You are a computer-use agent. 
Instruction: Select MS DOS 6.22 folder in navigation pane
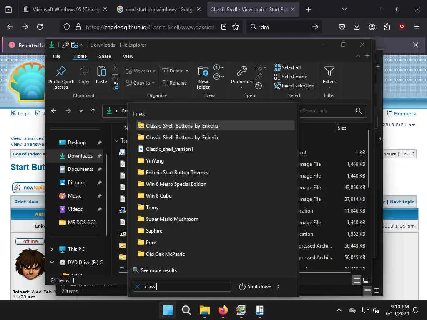(x=78, y=222)
